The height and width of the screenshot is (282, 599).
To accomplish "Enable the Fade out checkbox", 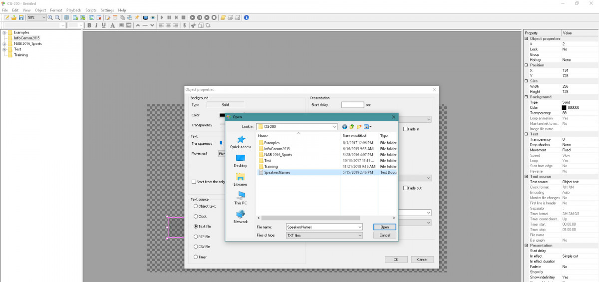I will (405, 188).
